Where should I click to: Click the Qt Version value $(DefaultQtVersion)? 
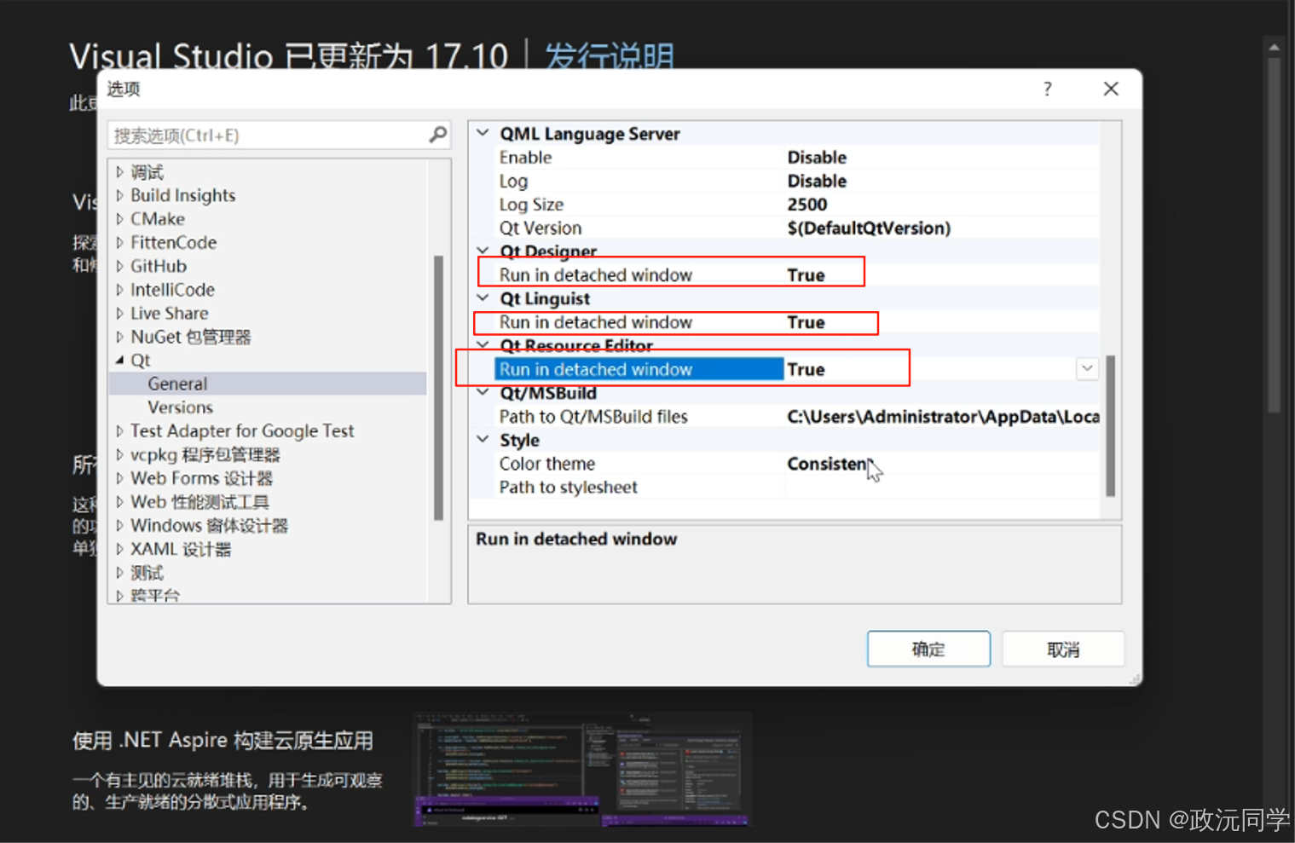[869, 228]
